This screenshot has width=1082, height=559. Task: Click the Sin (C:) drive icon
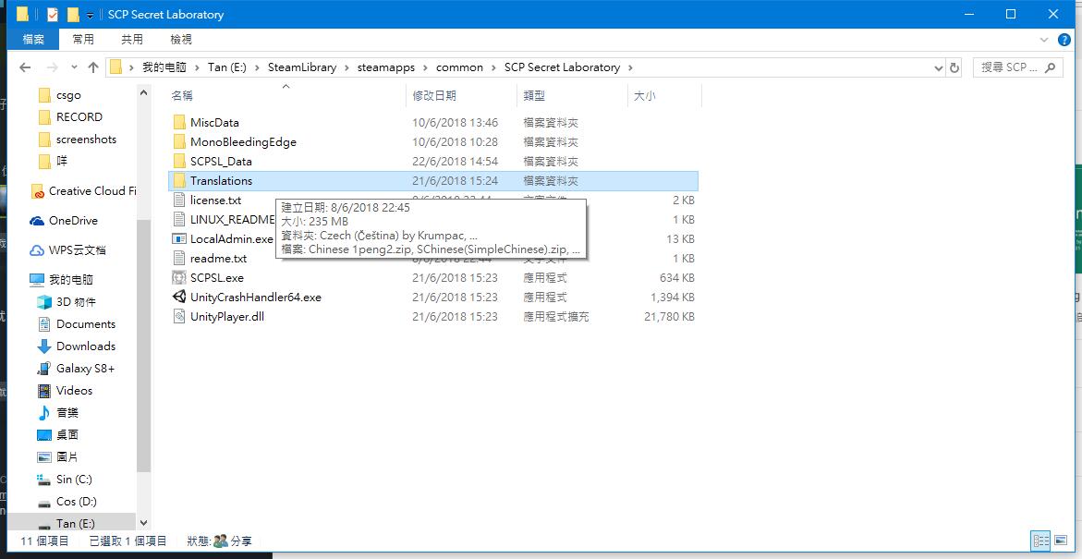(45, 479)
